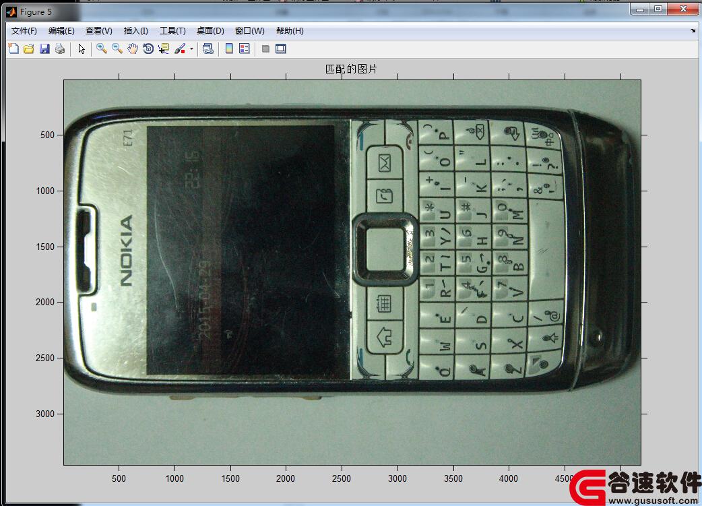
Task: Click the x-axis tick label 2500
Action: point(342,478)
